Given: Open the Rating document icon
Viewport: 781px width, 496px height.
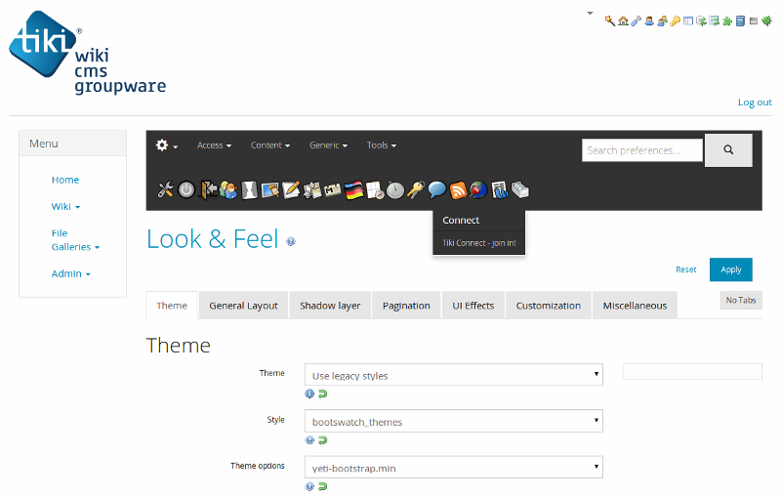Looking at the screenshot, I should (x=500, y=189).
